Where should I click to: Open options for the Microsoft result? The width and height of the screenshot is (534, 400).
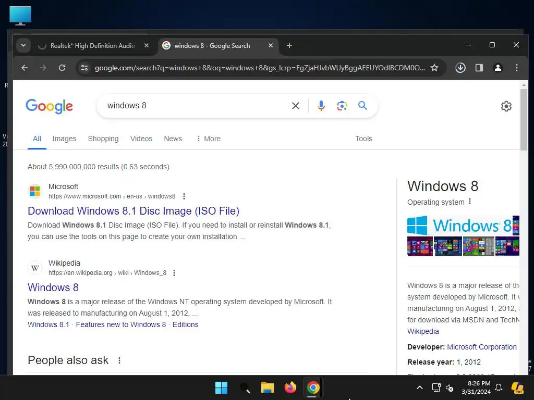(184, 196)
